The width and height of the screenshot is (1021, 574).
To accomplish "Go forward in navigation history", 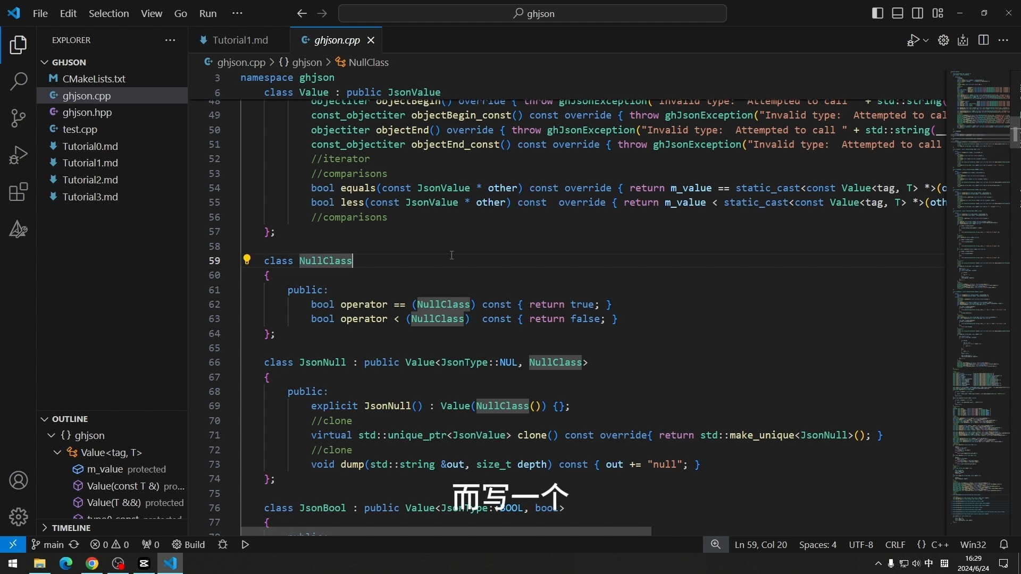I will pos(322,13).
